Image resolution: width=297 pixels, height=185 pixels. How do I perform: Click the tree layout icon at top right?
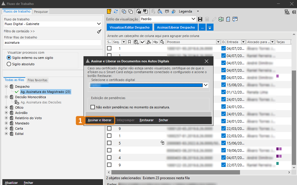pos(287,12)
